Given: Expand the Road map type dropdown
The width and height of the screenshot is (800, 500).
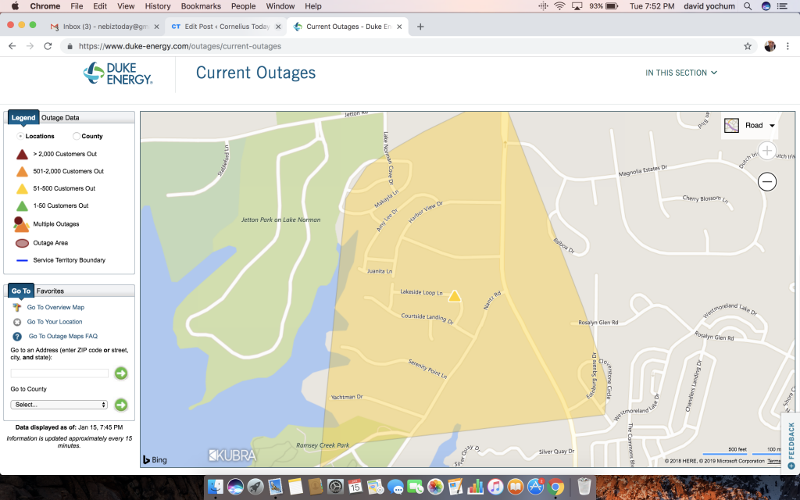Looking at the screenshot, I should (749, 126).
